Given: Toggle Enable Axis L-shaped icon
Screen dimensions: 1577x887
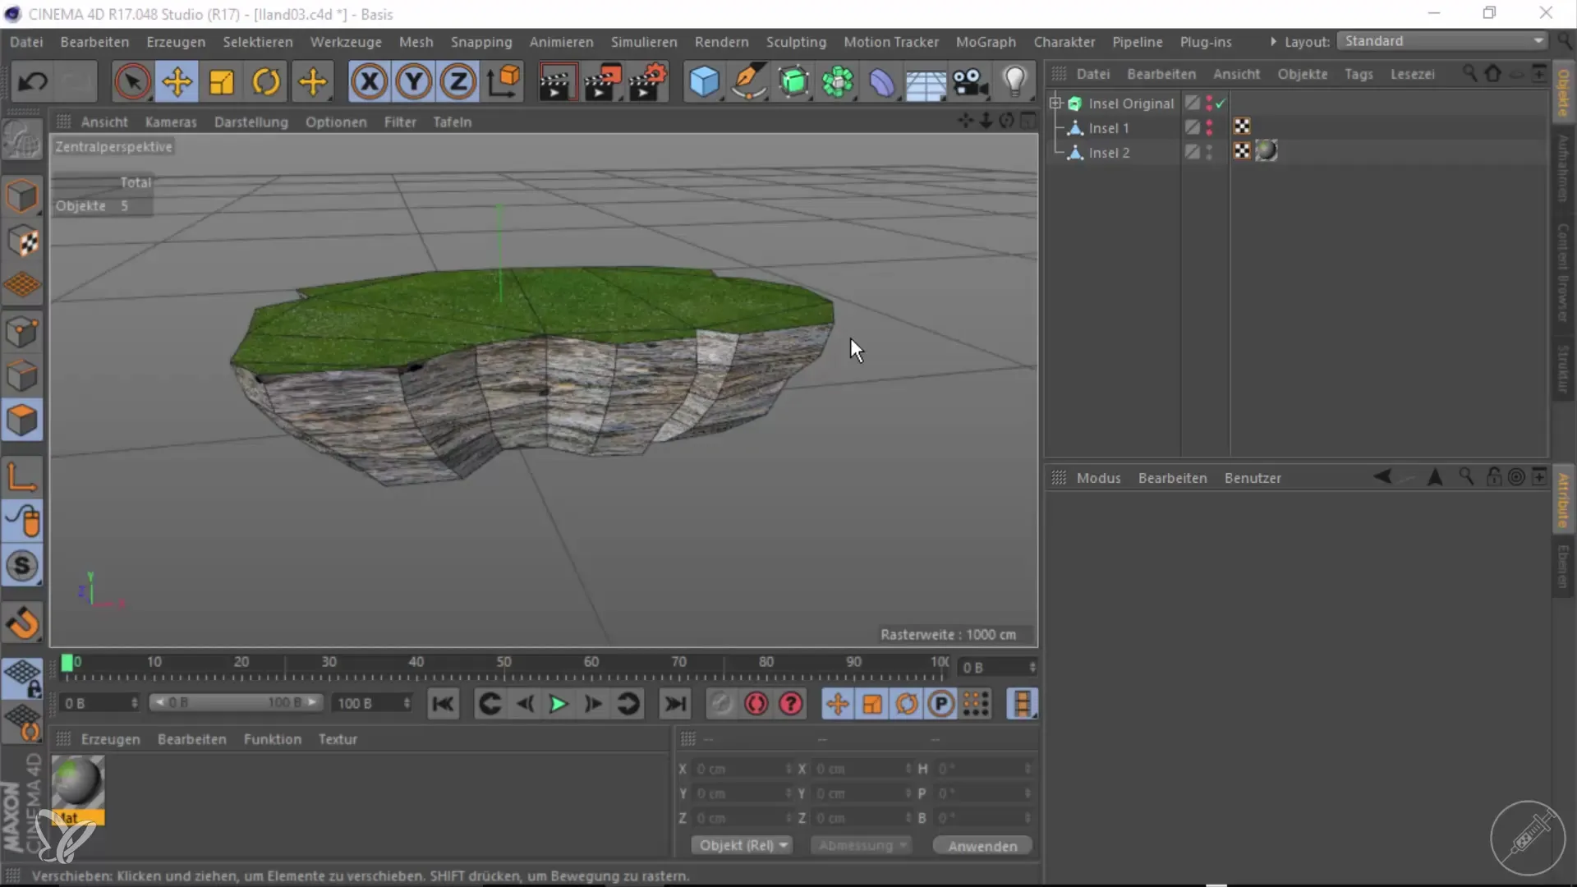Looking at the screenshot, I should (x=22, y=476).
